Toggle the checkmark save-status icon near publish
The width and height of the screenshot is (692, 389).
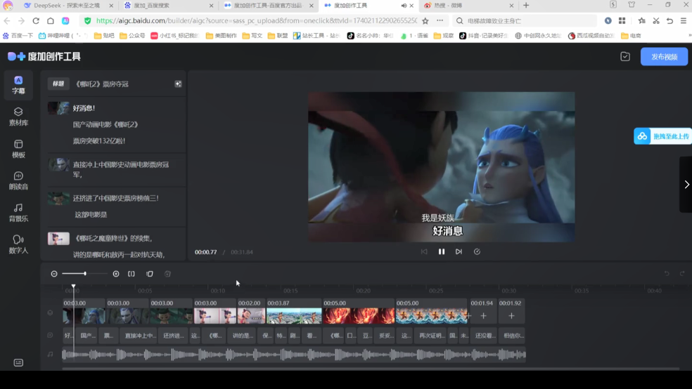(x=625, y=57)
